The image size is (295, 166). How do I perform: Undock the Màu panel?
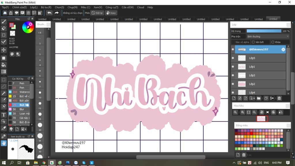coord(29,19)
